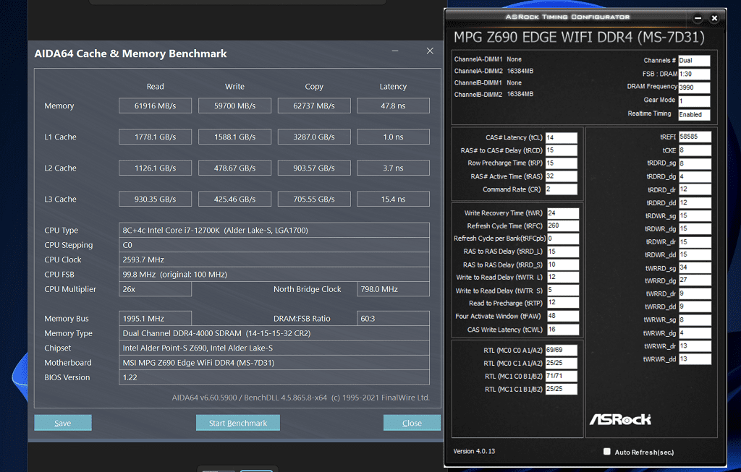Click the Read to Precharge (tRTP) field
Viewport: 741px width, 472px height.
[x=563, y=303]
